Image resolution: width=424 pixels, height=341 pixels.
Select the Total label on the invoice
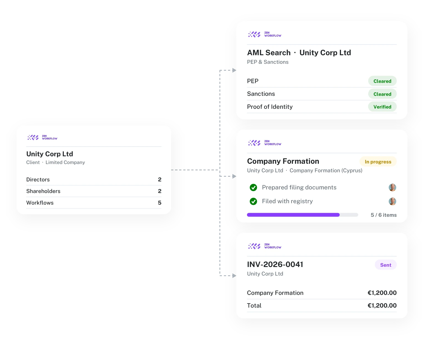[x=254, y=306]
